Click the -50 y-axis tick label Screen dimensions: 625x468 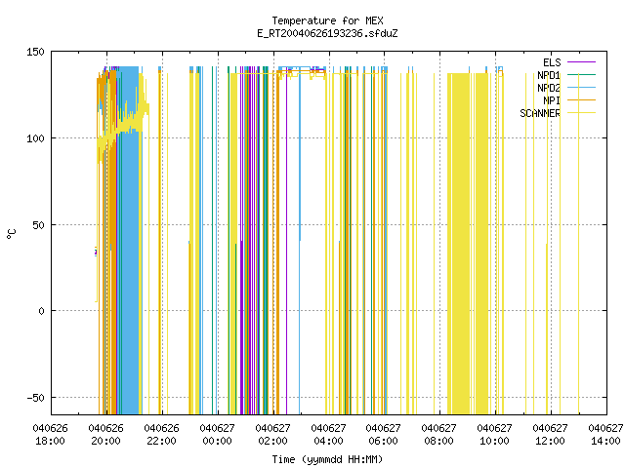point(35,398)
